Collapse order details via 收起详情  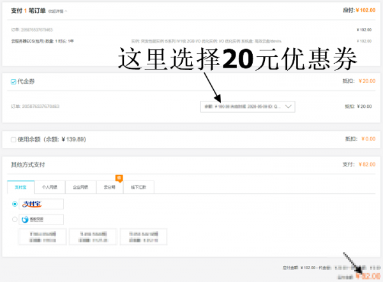point(57,11)
